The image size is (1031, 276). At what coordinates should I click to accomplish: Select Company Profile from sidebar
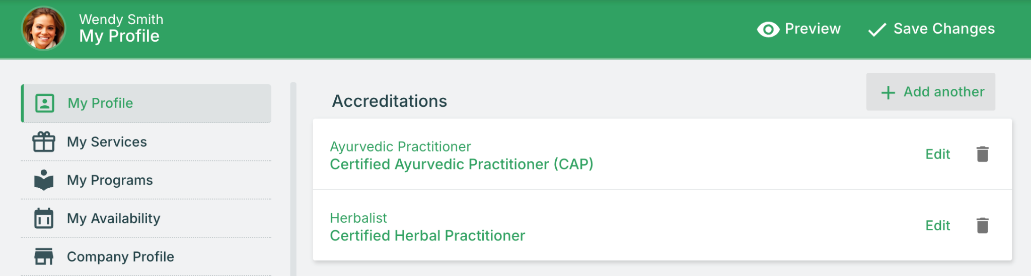coord(120,256)
